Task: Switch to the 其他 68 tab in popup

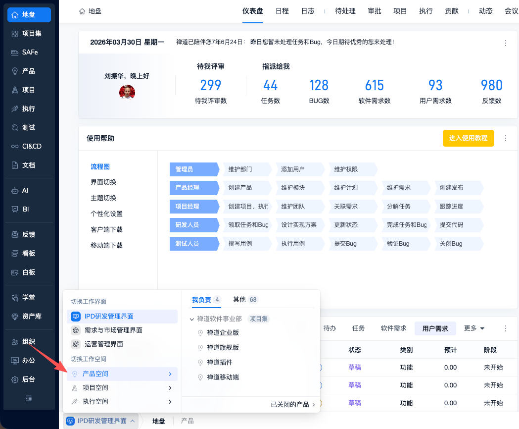Action: [x=245, y=300]
